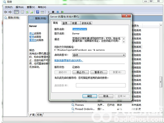The width and height of the screenshot is (164, 123).
Task: Click the Stop service square icon
Action: tap(53, 12)
